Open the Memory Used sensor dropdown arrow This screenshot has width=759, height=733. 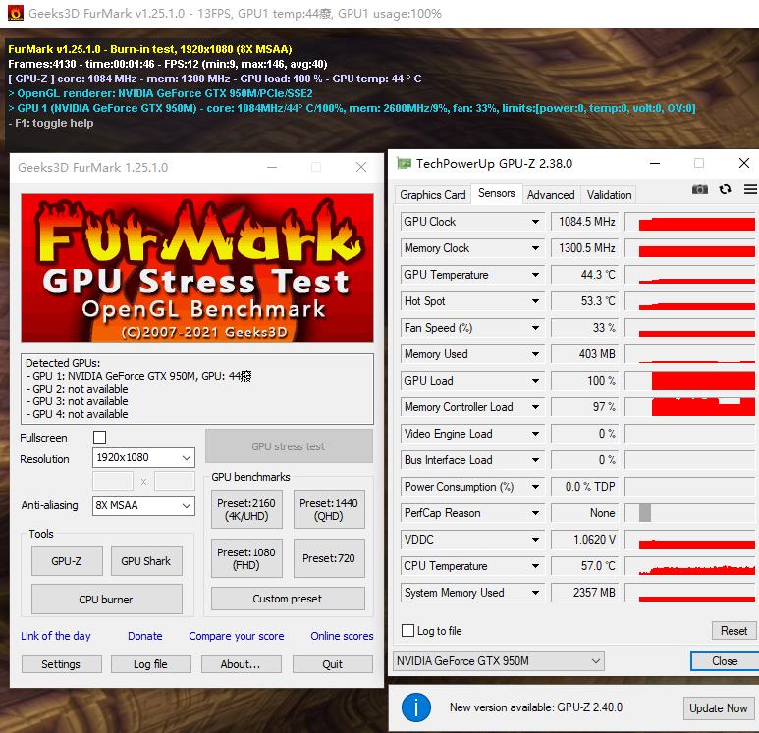pyautogui.click(x=535, y=354)
